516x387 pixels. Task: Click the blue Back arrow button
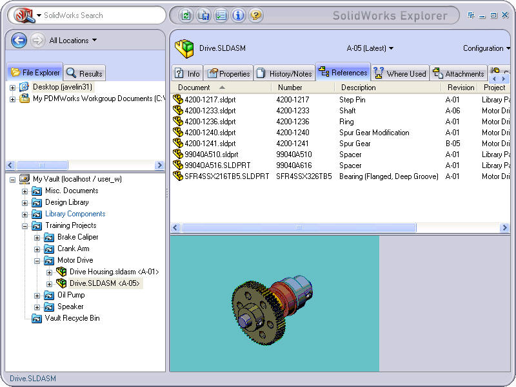[x=19, y=41]
